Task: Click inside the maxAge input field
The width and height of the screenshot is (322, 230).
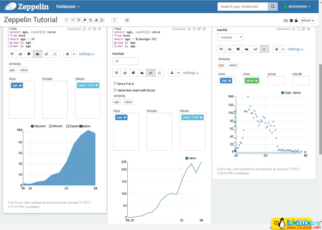Action: pos(125,61)
